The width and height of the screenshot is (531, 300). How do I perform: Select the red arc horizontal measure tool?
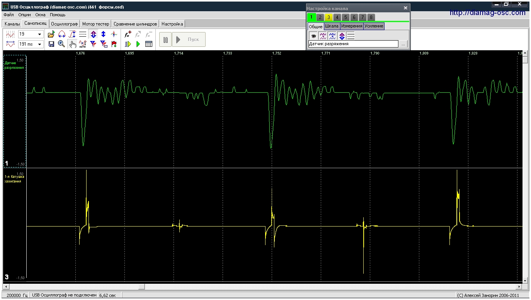coord(62,34)
